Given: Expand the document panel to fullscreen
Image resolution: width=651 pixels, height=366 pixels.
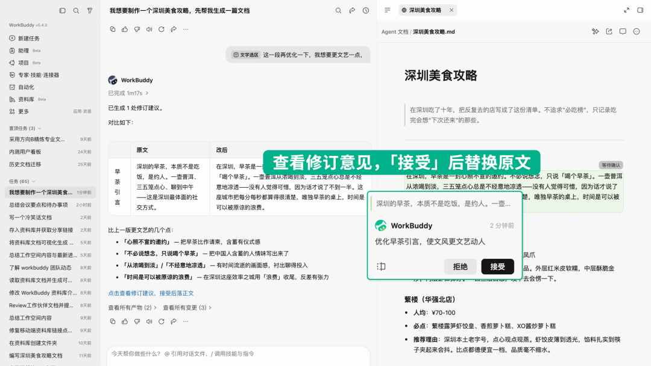Looking at the screenshot, I should (x=626, y=10).
